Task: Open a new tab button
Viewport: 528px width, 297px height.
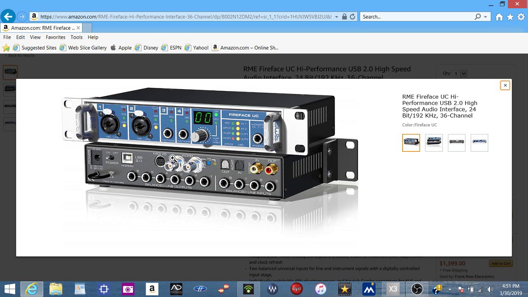Action: click(x=87, y=28)
